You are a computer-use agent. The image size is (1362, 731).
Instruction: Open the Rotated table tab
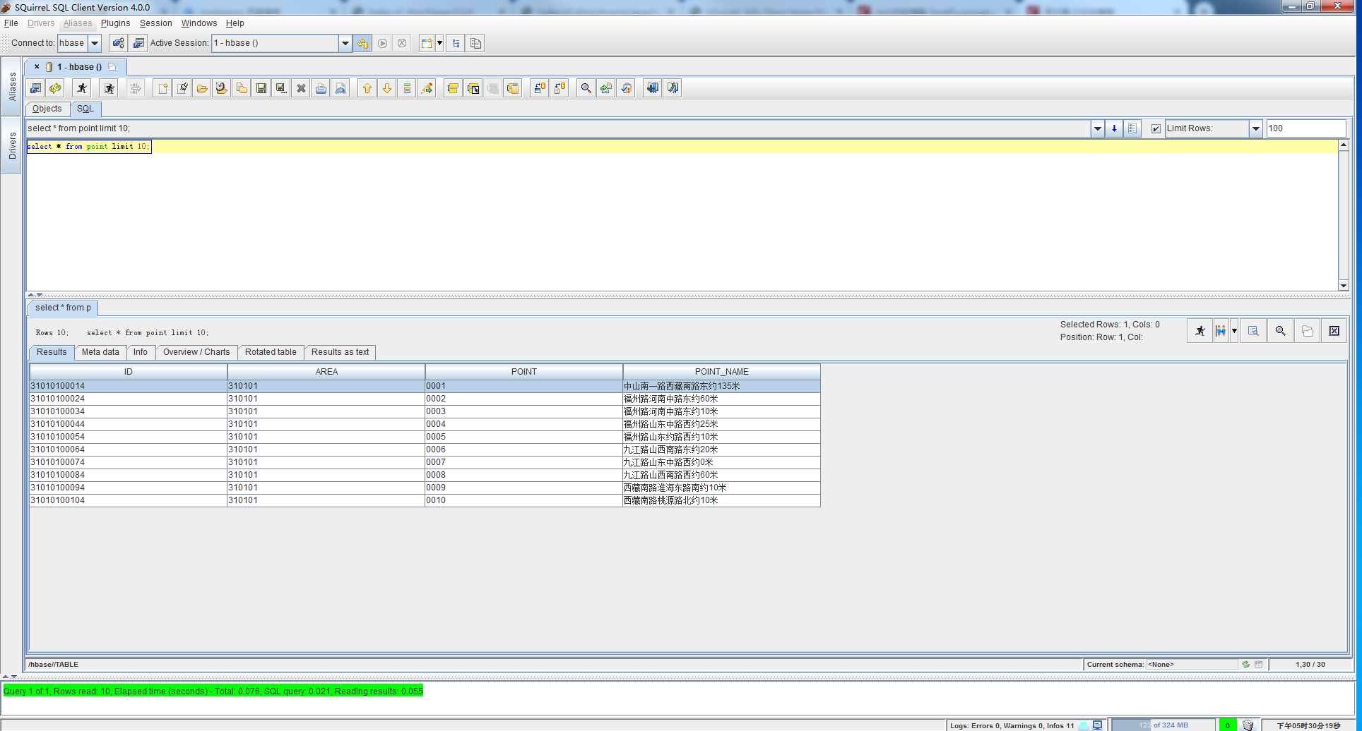tap(271, 352)
